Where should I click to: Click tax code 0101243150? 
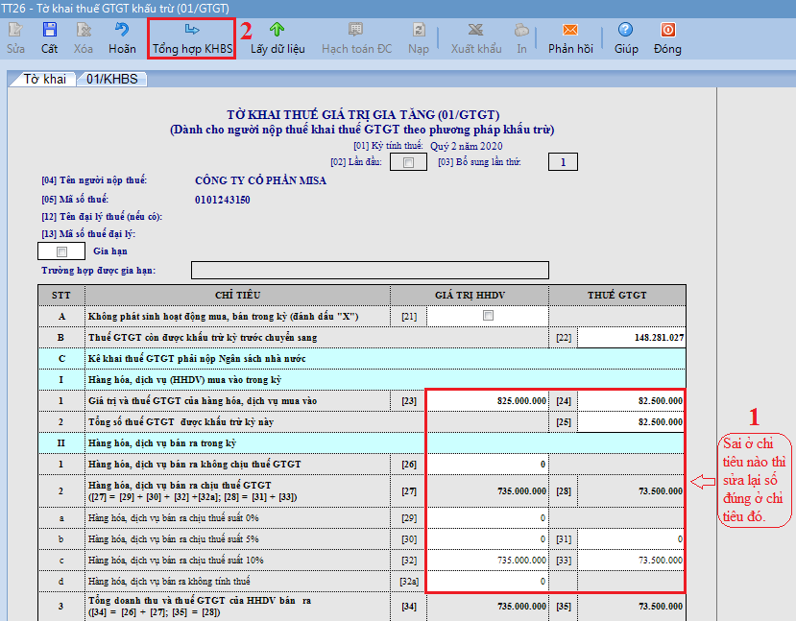click(223, 200)
